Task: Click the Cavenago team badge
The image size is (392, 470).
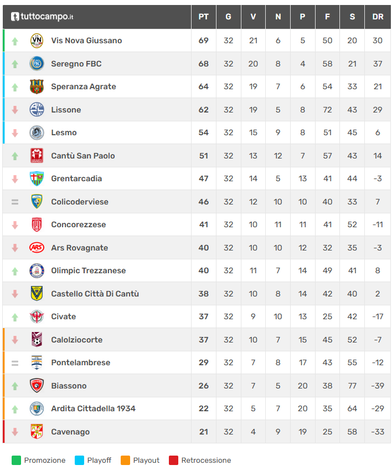Action: click(37, 432)
